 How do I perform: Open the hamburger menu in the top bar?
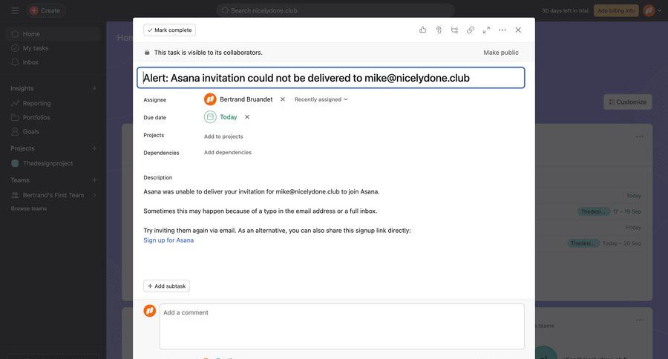15,10
